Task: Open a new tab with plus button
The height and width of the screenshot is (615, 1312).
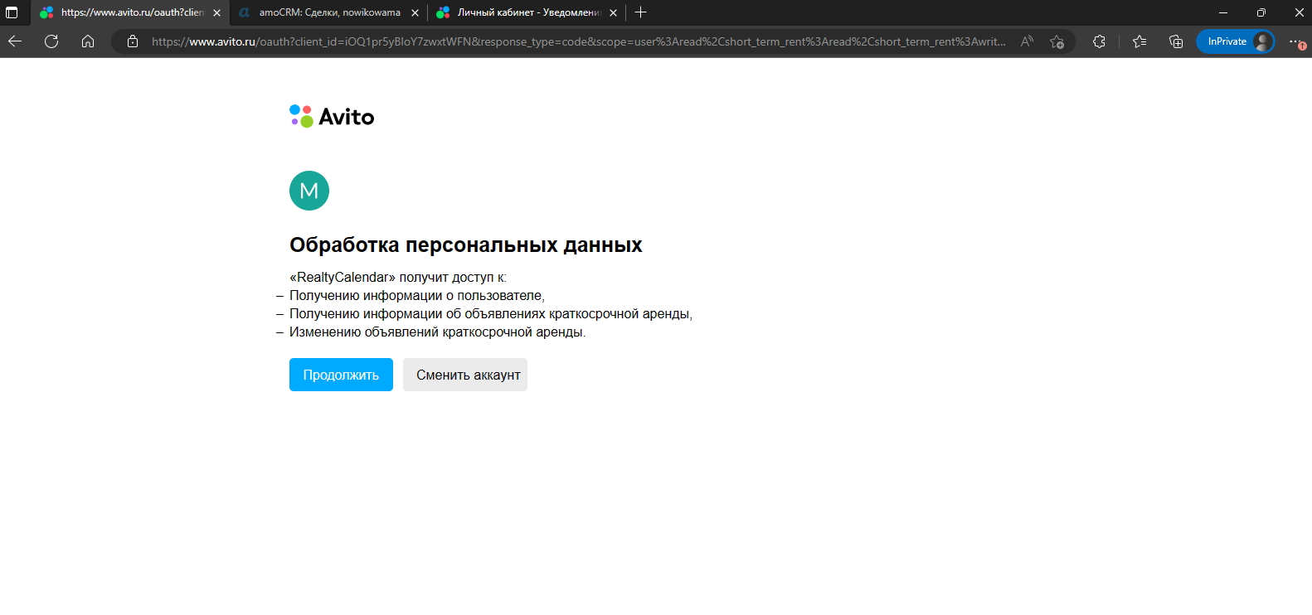Action: coord(640,12)
